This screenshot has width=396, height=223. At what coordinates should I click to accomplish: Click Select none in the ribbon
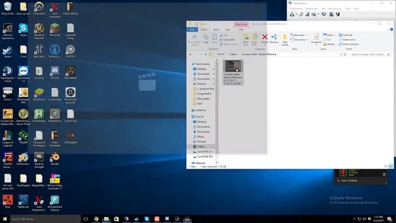(347, 40)
